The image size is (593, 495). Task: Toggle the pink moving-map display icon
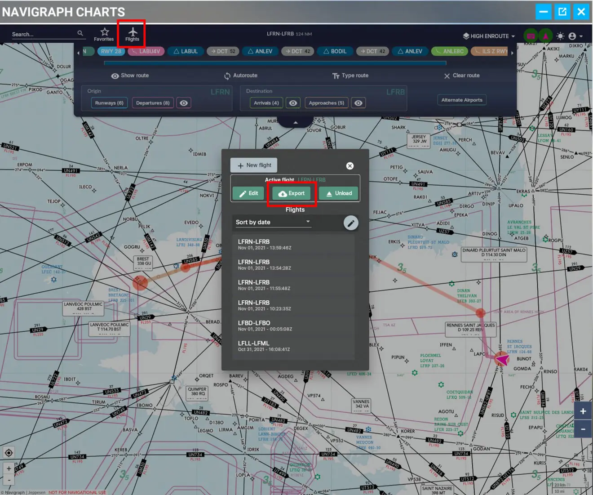click(x=531, y=36)
